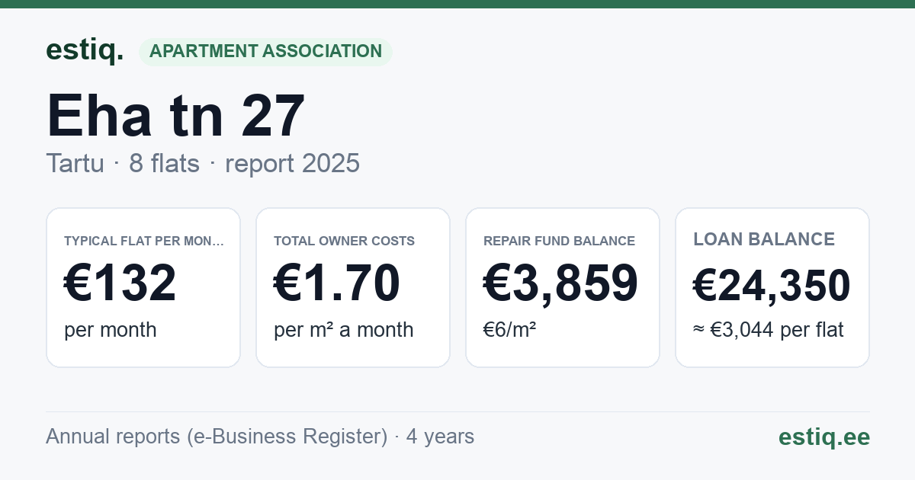
Task: Open the Repair fund balance card
Action: pos(563,287)
